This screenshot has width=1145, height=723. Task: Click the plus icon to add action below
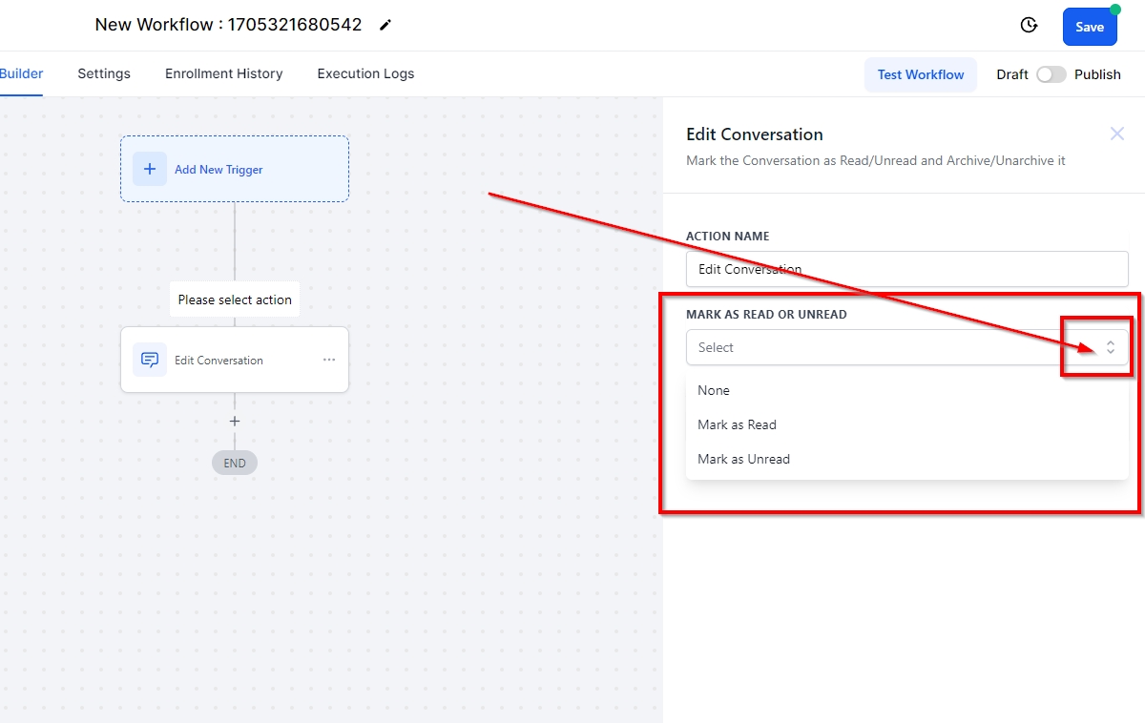click(x=235, y=421)
